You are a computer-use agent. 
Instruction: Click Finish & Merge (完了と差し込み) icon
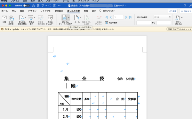(x=177, y=18)
